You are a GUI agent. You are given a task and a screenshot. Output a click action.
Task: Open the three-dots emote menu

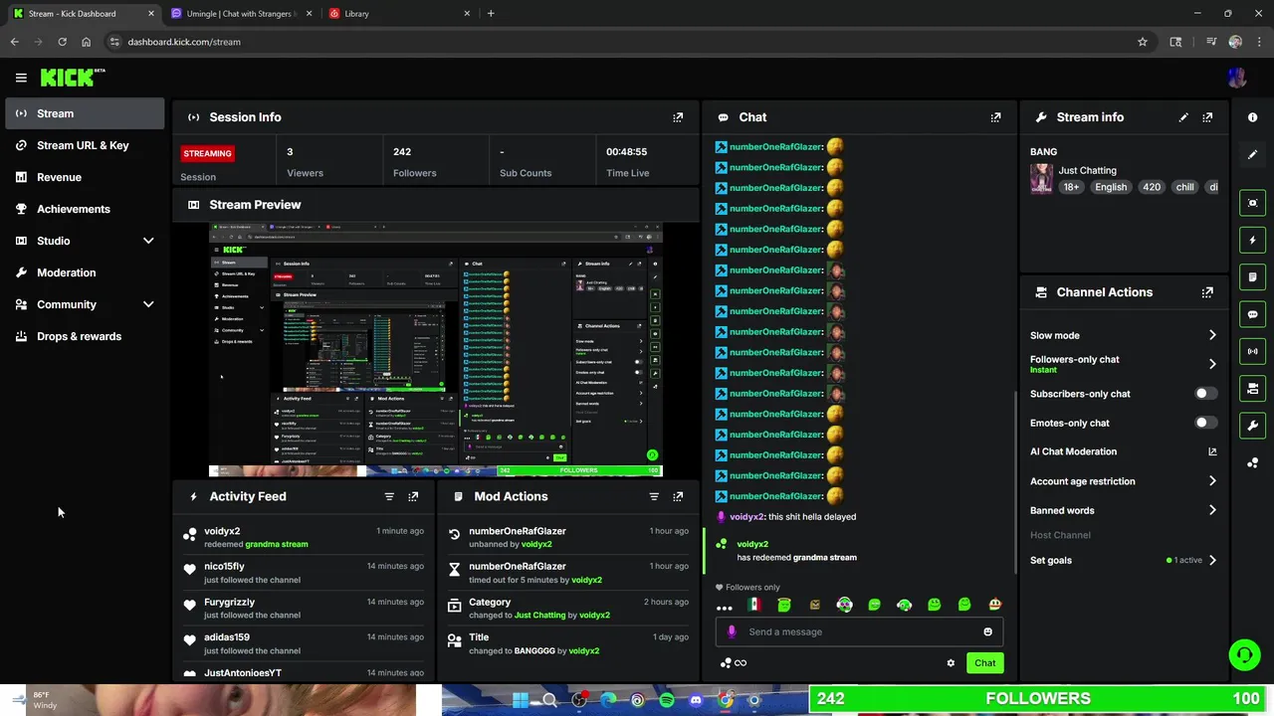pos(725,606)
